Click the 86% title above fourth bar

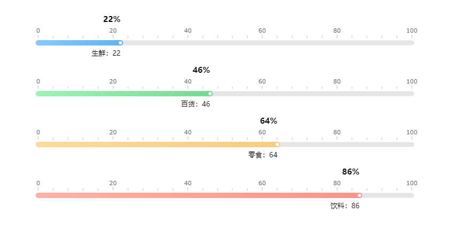click(x=351, y=172)
